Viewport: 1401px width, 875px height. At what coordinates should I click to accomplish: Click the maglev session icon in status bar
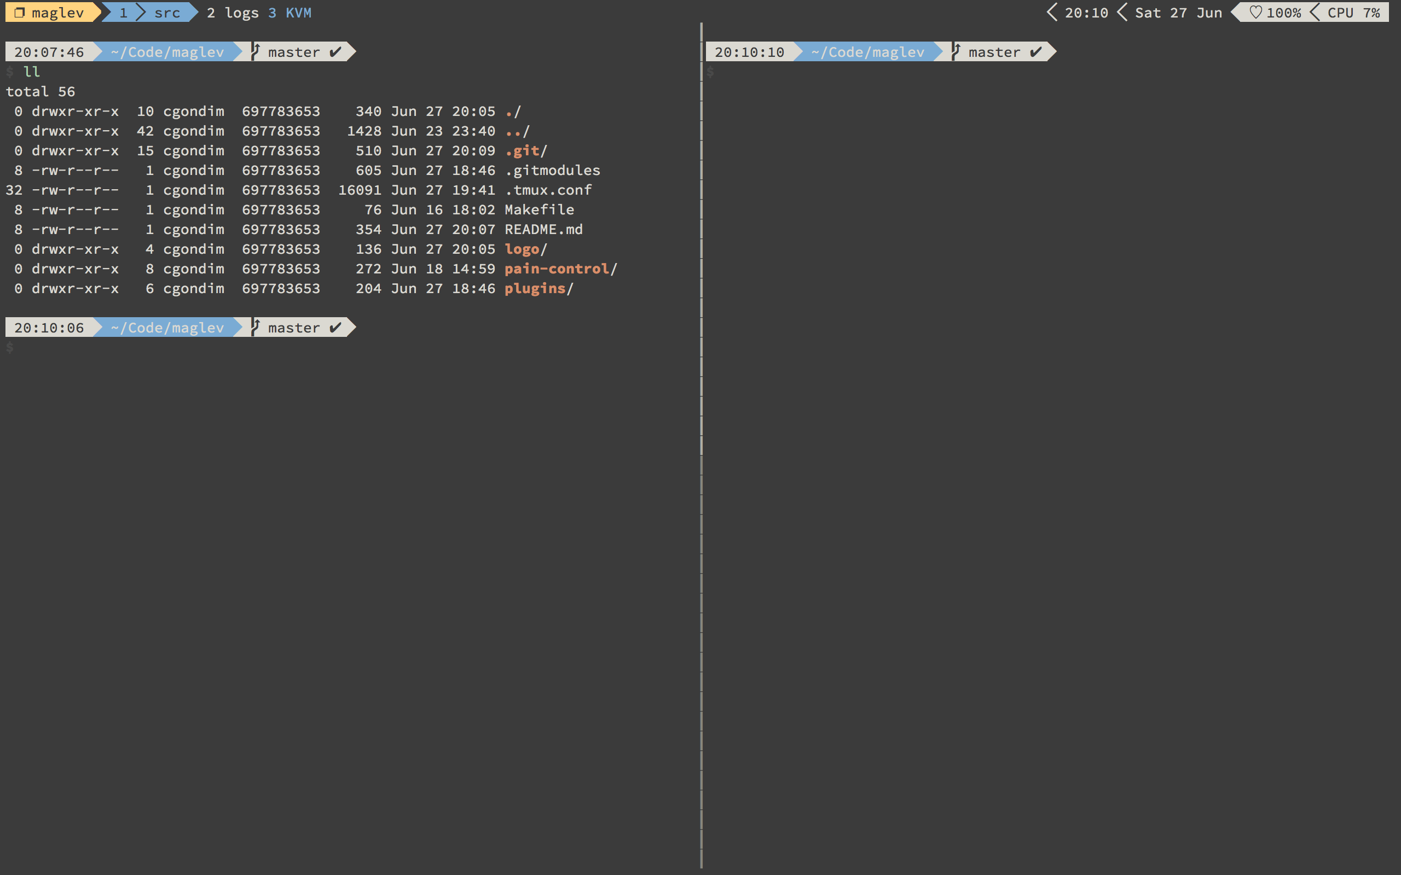pyautogui.click(x=20, y=13)
